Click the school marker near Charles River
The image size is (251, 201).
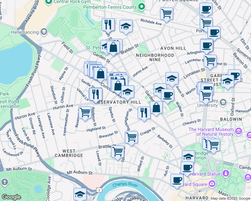click(x=80, y=194)
